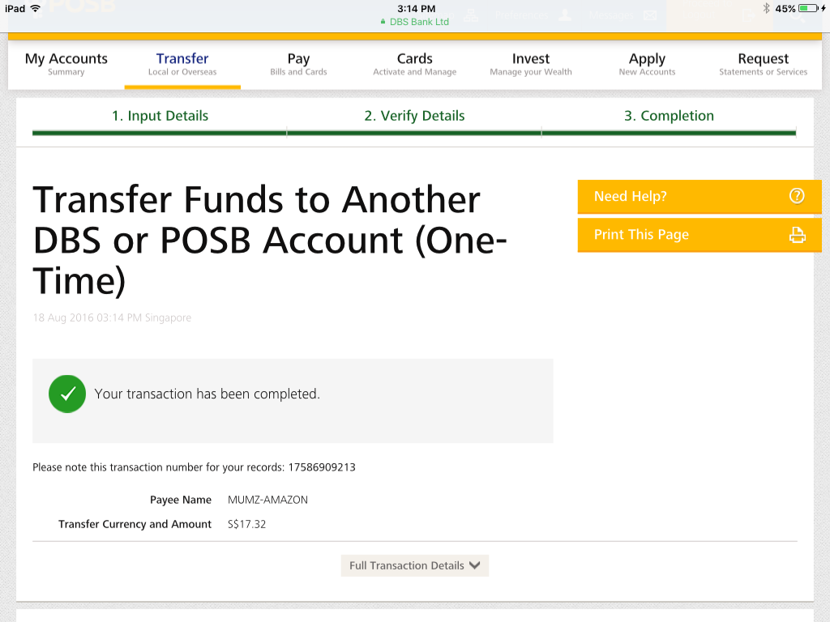Screen dimensions: 830x622
Task: Click step 1. Input Details
Action: (160, 116)
